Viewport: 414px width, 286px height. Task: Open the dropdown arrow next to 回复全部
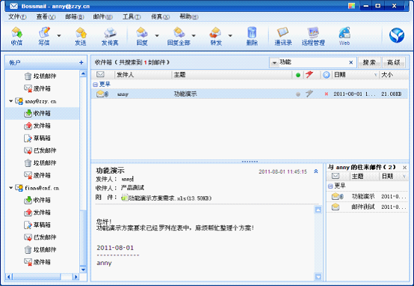point(194,35)
